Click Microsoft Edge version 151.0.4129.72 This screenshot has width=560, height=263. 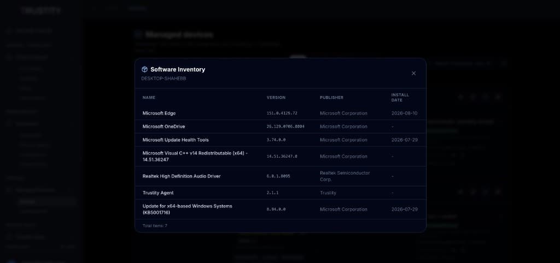(x=282, y=113)
